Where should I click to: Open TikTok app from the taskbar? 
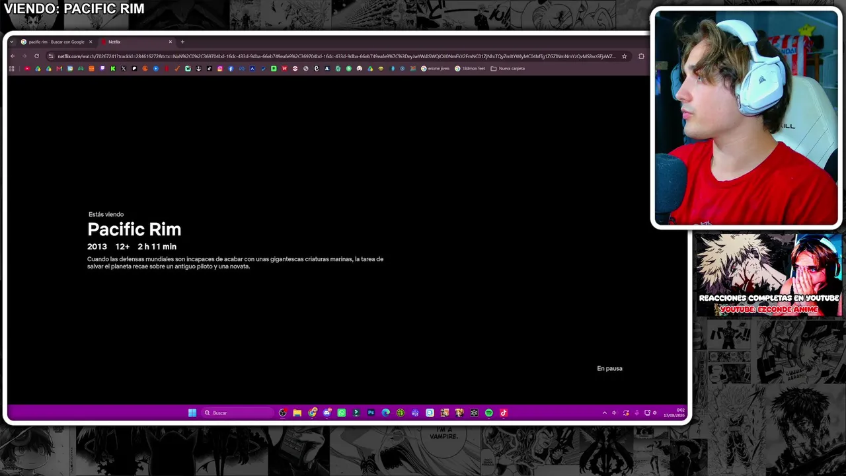[503, 413]
